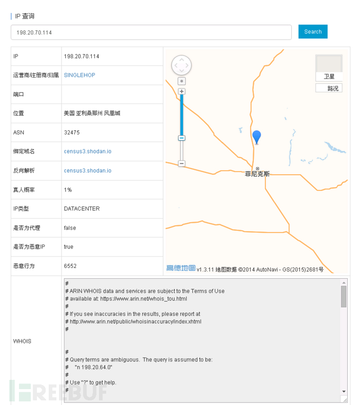Click the ARIN whois_tou.html URL text
The image size is (354, 405).
coord(144,299)
